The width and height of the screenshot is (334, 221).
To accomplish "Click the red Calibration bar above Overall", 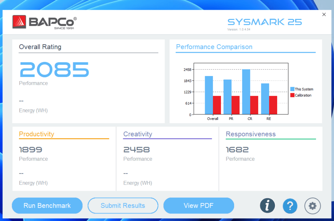I will point(217,105).
